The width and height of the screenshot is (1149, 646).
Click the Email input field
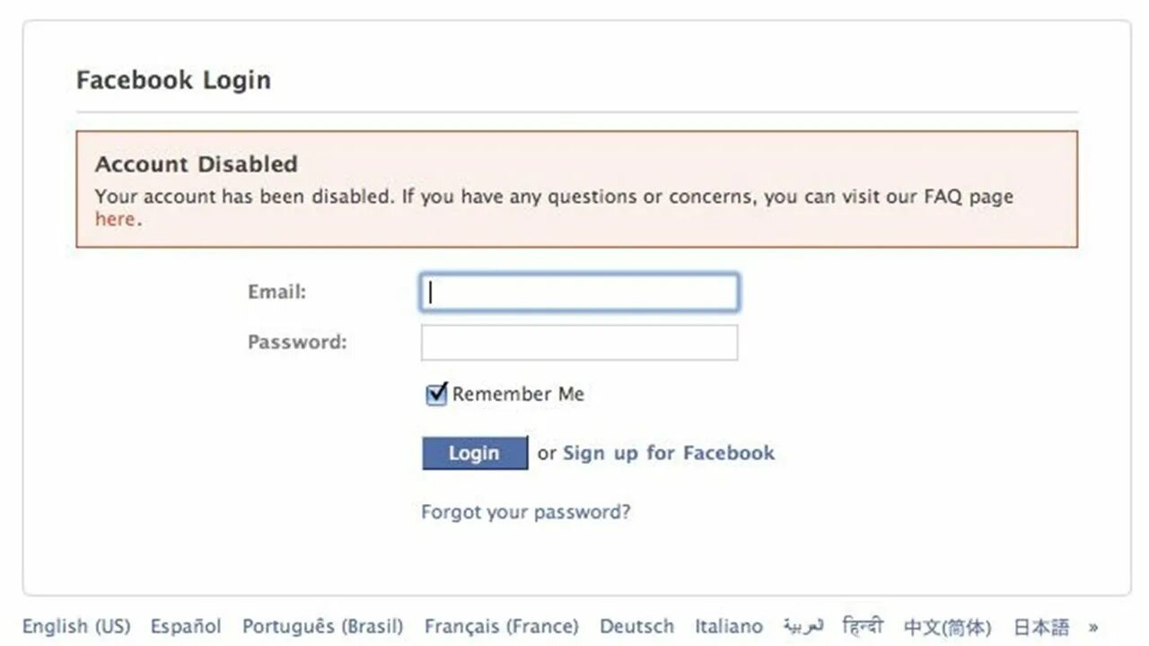[579, 292]
